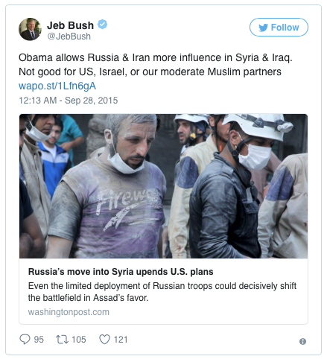327x359 pixels.
Task: Click the washingtonpost.com source label
Action: (69, 312)
